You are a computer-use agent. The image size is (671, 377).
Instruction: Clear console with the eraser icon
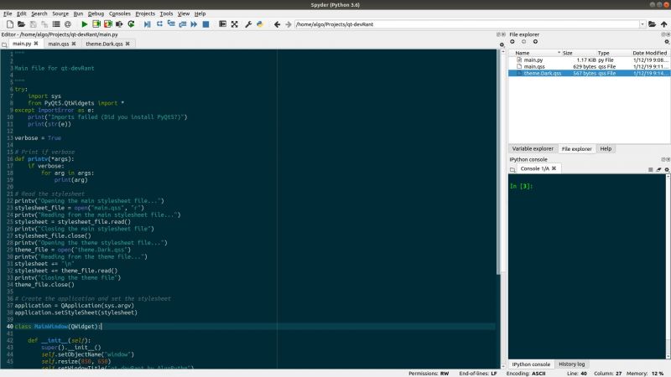coord(658,170)
